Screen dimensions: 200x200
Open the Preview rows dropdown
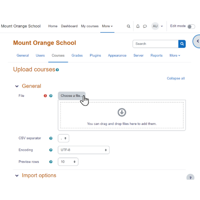click(x=68, y=162)
